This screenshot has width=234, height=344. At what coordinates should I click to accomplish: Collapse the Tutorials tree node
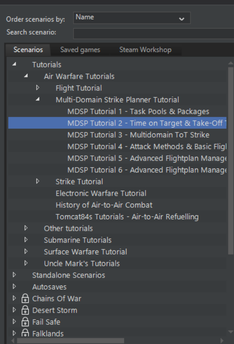[x=14, y=64]
